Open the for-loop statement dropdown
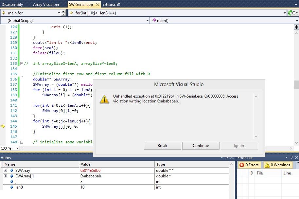 (285, 13)
